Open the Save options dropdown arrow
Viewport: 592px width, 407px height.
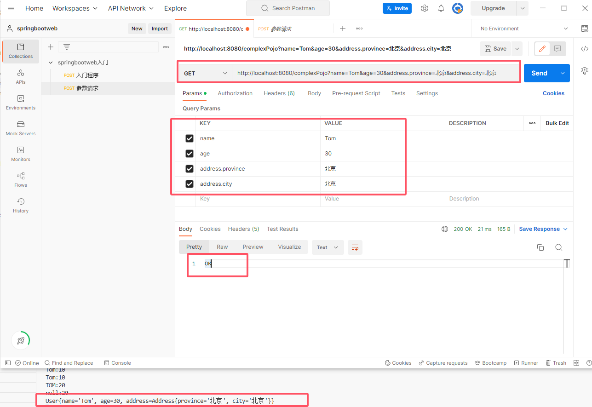pyautogui.click(x=517, y=49)
